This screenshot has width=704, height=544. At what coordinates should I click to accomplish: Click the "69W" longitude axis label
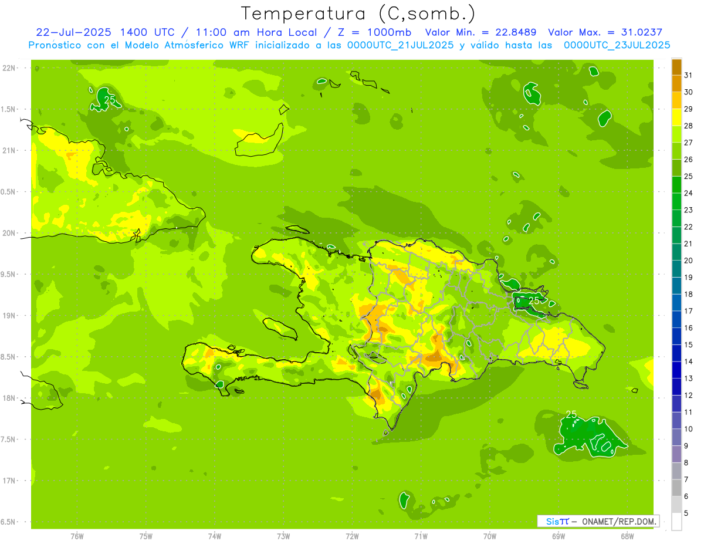point(559,536)
